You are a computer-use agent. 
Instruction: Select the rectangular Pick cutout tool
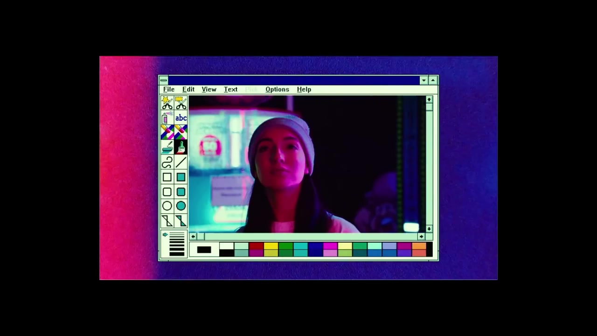click(x=181, y=103)
